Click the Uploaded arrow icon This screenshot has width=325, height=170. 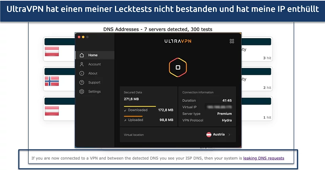pos(125,120)
